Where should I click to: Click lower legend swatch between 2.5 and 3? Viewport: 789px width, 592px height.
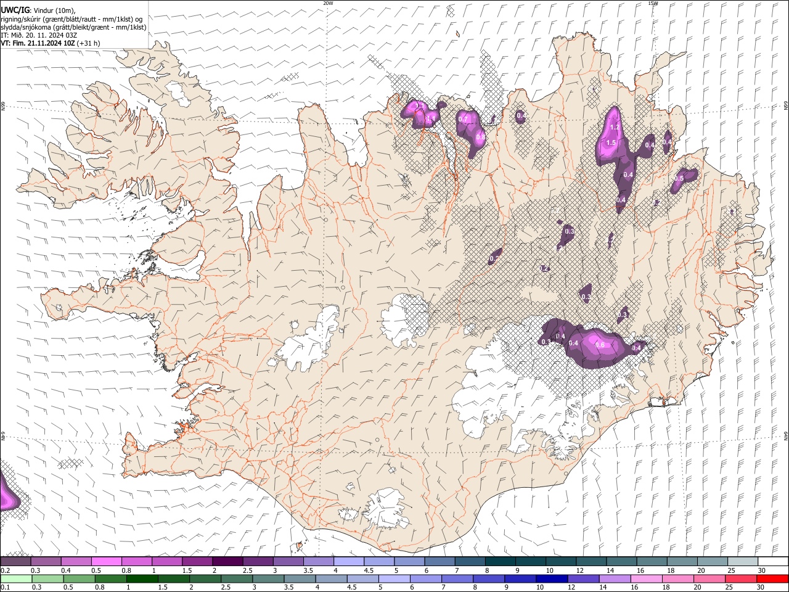coord(237,578)
